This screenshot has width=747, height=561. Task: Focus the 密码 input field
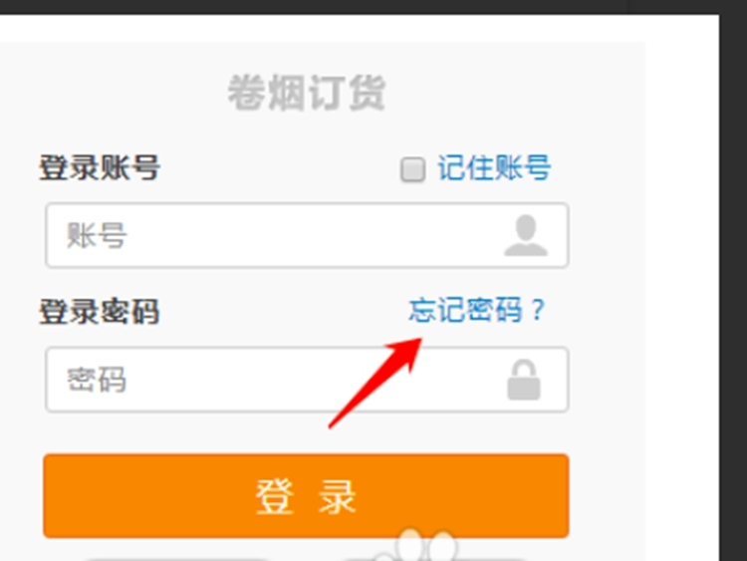click(308, 380)
